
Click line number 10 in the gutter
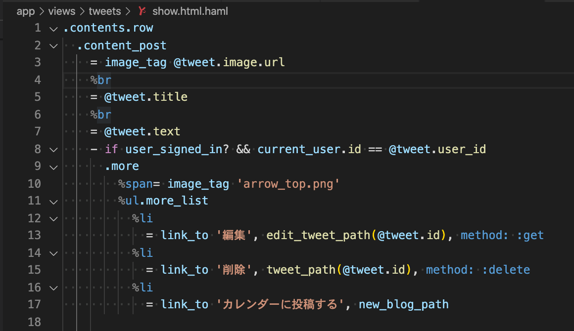tap(35, 184)
